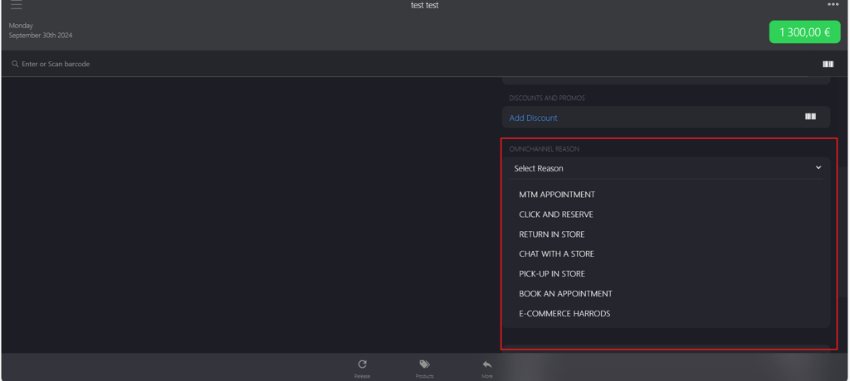Choose RETURN IN STORE reason
Image resolution: width=850 pixels, height=381 pixels.
pos(552,234)
